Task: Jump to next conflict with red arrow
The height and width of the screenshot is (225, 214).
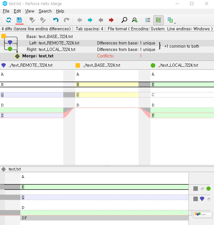Action: [x=111, y=20]
